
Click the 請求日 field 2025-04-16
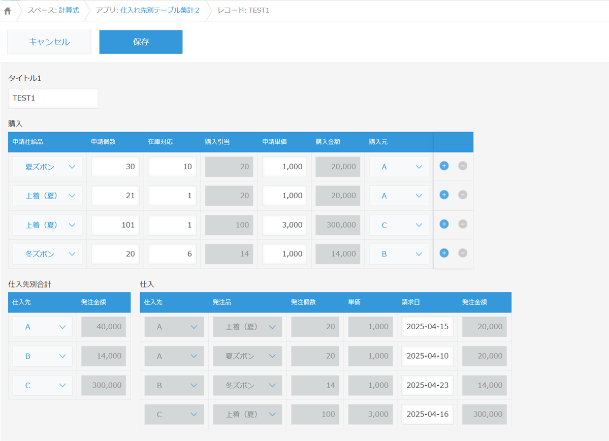point(427,414)
